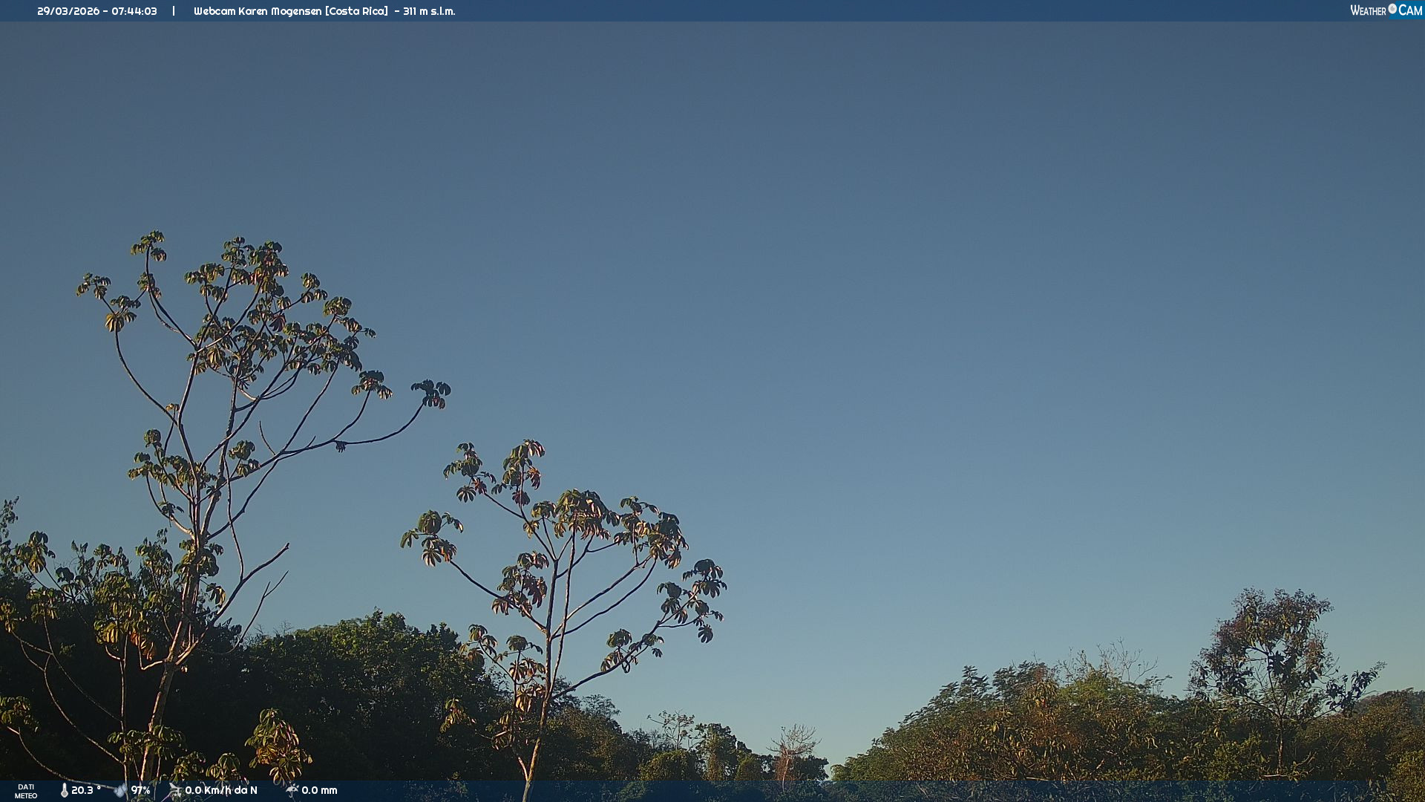
Task: Click the rain umbrella precipitation icon
Action: pyautogui.click(x=292, y=790)
